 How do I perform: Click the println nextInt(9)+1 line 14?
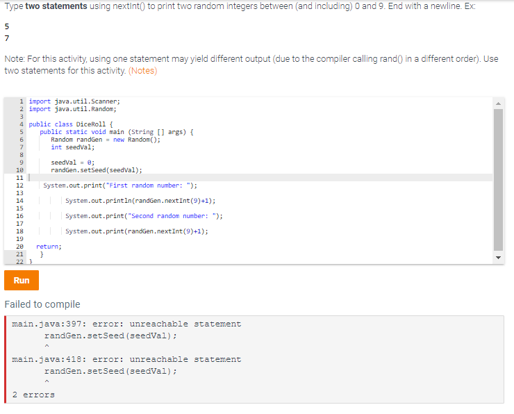pyautogui.click(x=140, y=201)
